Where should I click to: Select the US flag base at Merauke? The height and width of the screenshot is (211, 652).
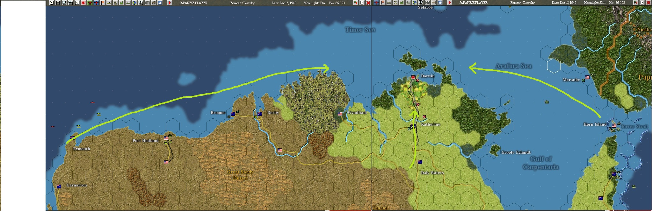587,77
